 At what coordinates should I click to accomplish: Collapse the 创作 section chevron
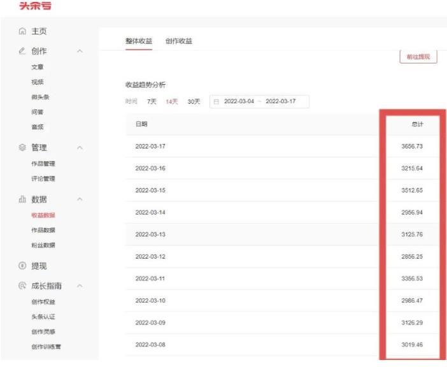click(80, 51)
